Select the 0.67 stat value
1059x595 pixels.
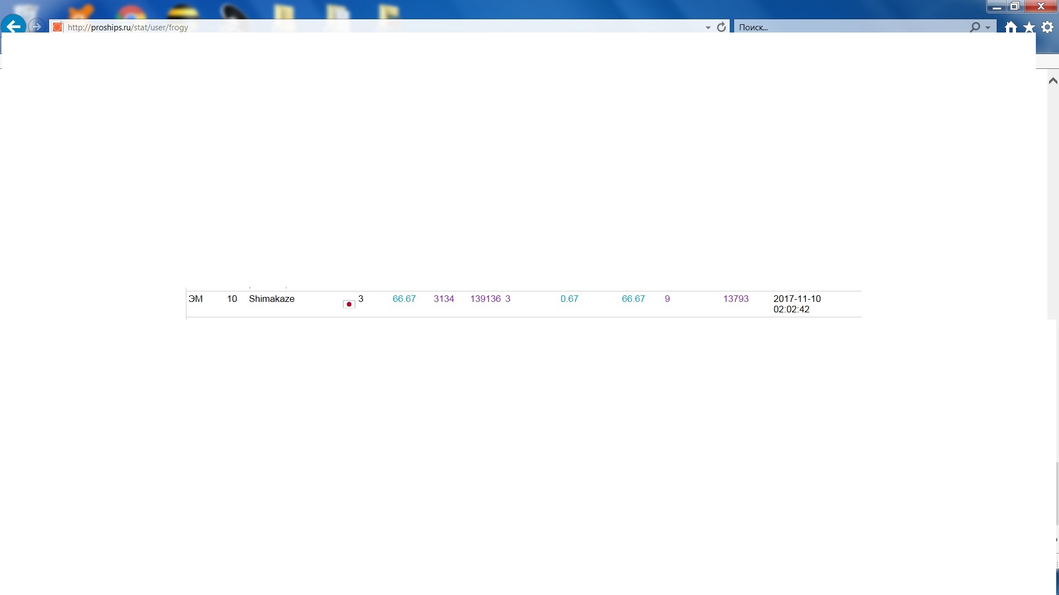(x=569, y=299)
